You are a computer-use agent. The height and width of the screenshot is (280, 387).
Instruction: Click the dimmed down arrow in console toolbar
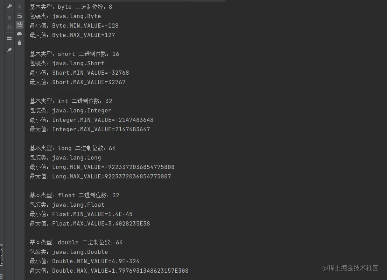tap(20, 6)
